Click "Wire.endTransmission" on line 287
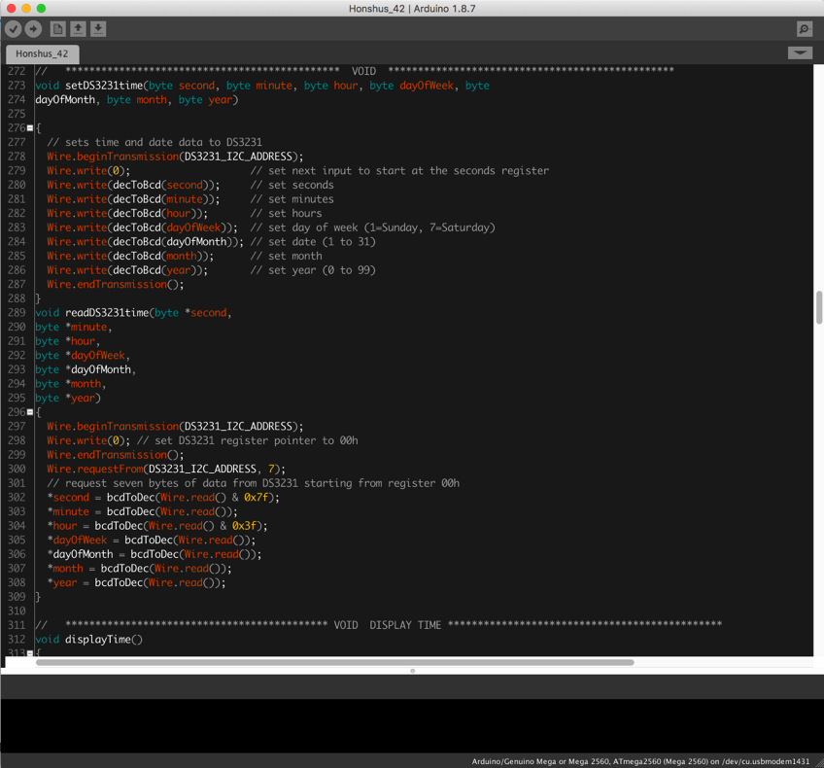The image size is (824, 768). (107, 285)
